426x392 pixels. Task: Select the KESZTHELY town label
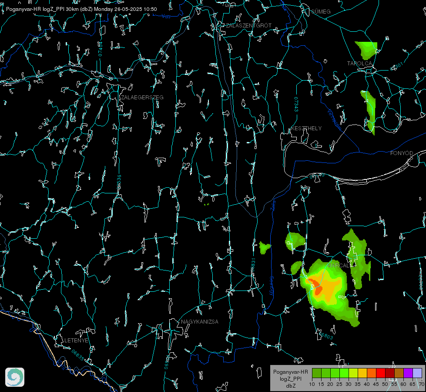306,128
